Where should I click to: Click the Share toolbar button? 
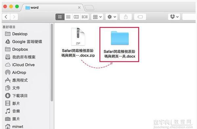pyautogui.click(x=126, y=17)
